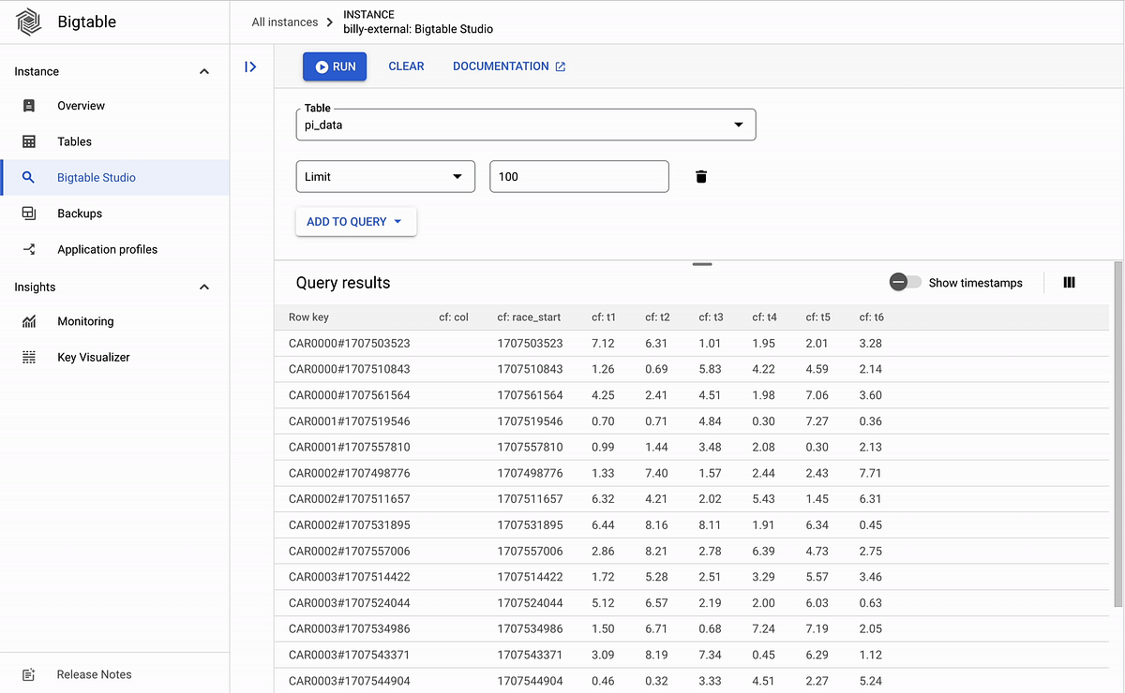Viewport: 1125px width, 693px height.
Task: Open Backups from the sidebar icon
Action: point(30,213)
